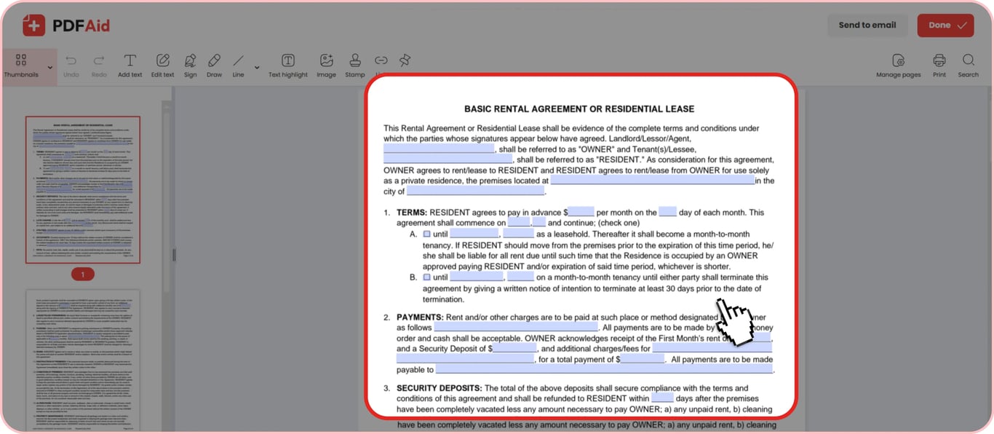Choose the Edit text tool
Viewport: 994px width, 434px height.
(162, 66)
